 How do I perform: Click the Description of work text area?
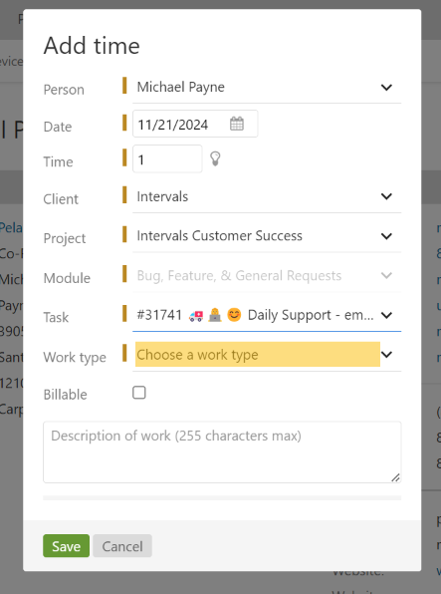[222, 451]
